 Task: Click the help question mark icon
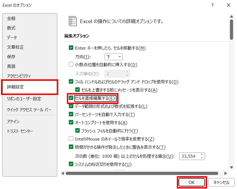pos(213,5)
